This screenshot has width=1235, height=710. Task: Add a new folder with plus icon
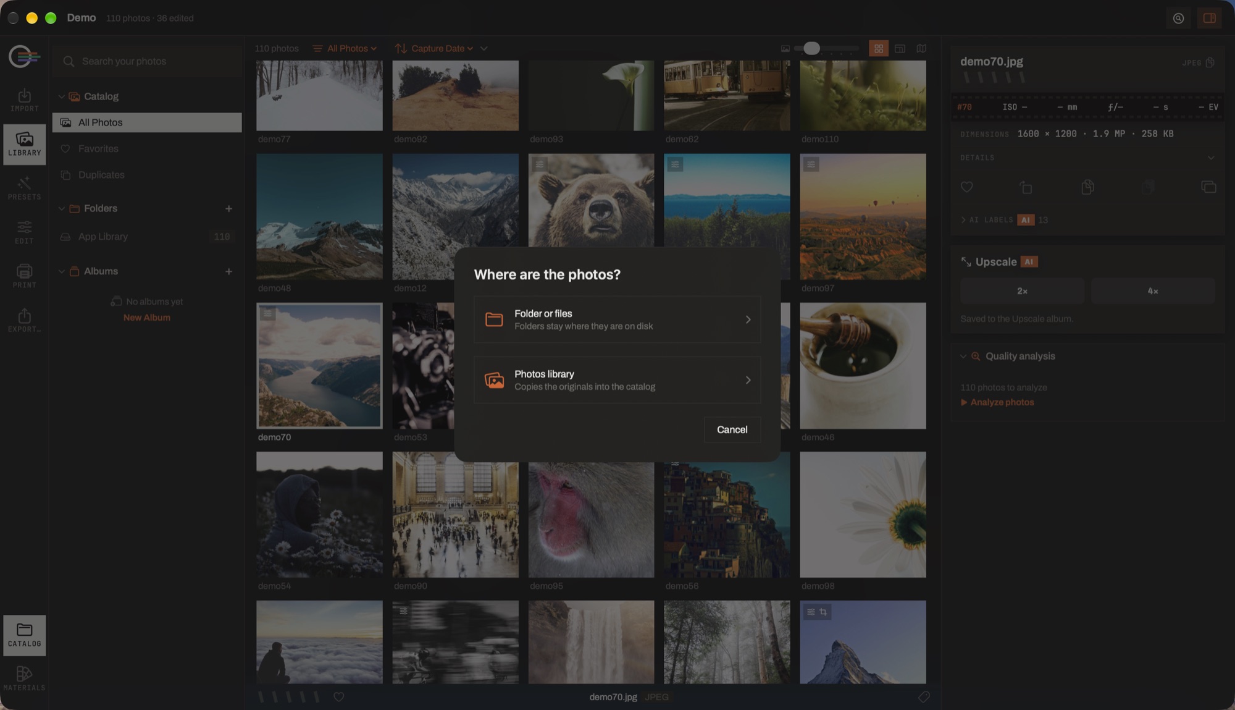pyautogui.click(x=228, y=209)
